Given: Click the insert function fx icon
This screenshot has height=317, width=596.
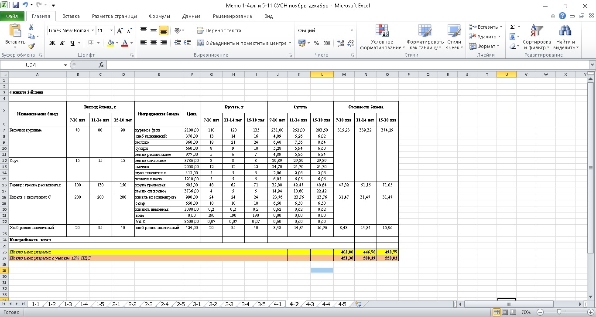Looking at the screenshot, I should click(x=101, y=65).
